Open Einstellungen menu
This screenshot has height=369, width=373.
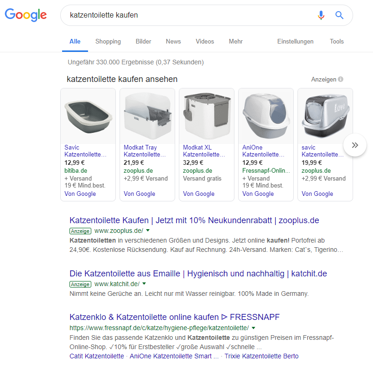295,42
